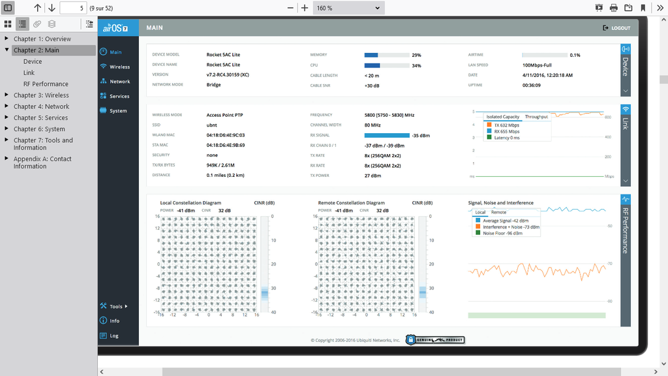Image resolution: width=668 pixels, height=376 pixels.
Task: Toggle the PDF sidebar panel
Action: pos(8,8)
